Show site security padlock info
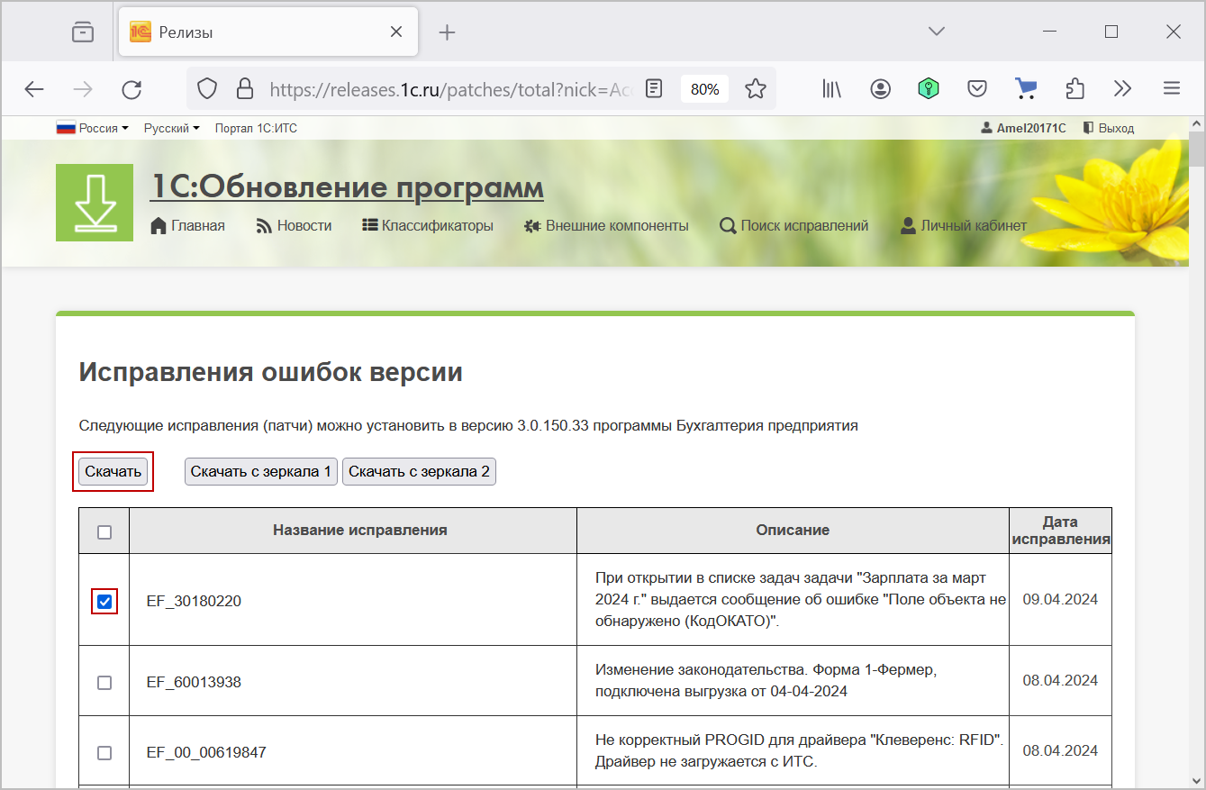1206x790 pixels. (x=244, y=88)
